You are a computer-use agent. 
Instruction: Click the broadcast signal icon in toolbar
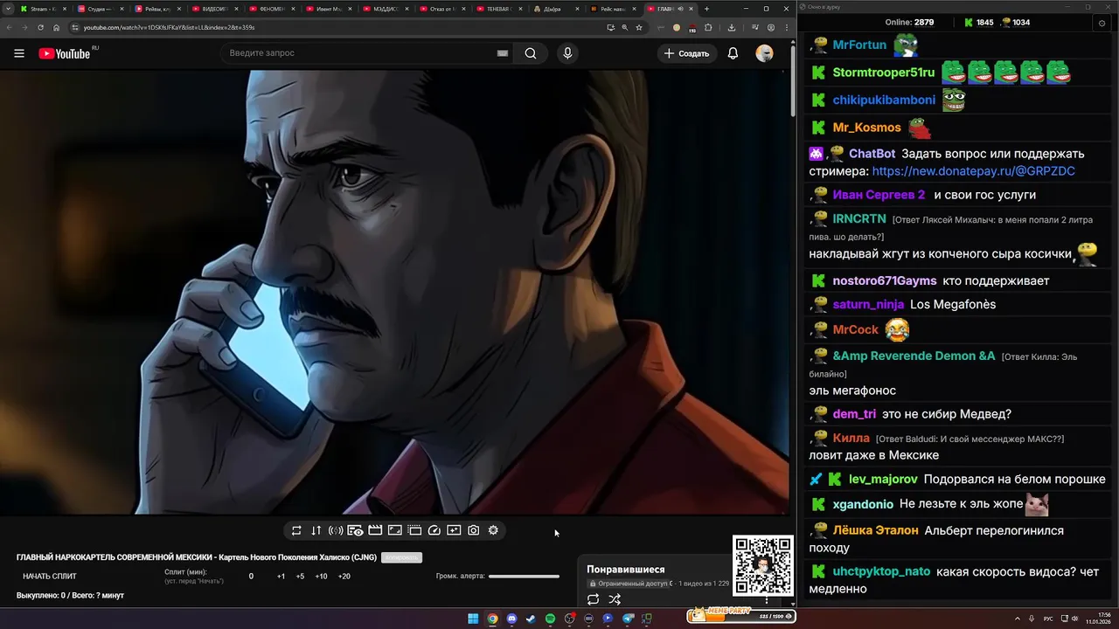coord(336,530)
